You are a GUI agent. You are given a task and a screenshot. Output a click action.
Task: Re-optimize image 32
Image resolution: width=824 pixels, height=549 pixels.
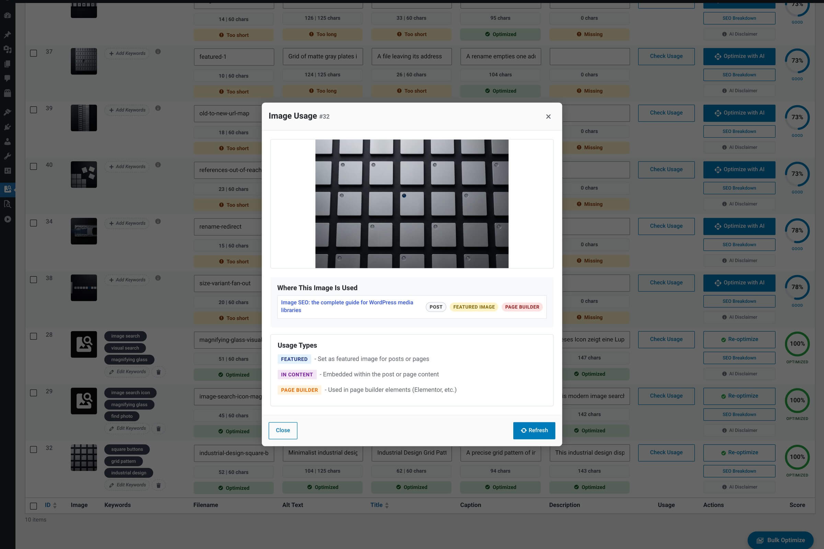pyautogui.click(x=739, y=453)
